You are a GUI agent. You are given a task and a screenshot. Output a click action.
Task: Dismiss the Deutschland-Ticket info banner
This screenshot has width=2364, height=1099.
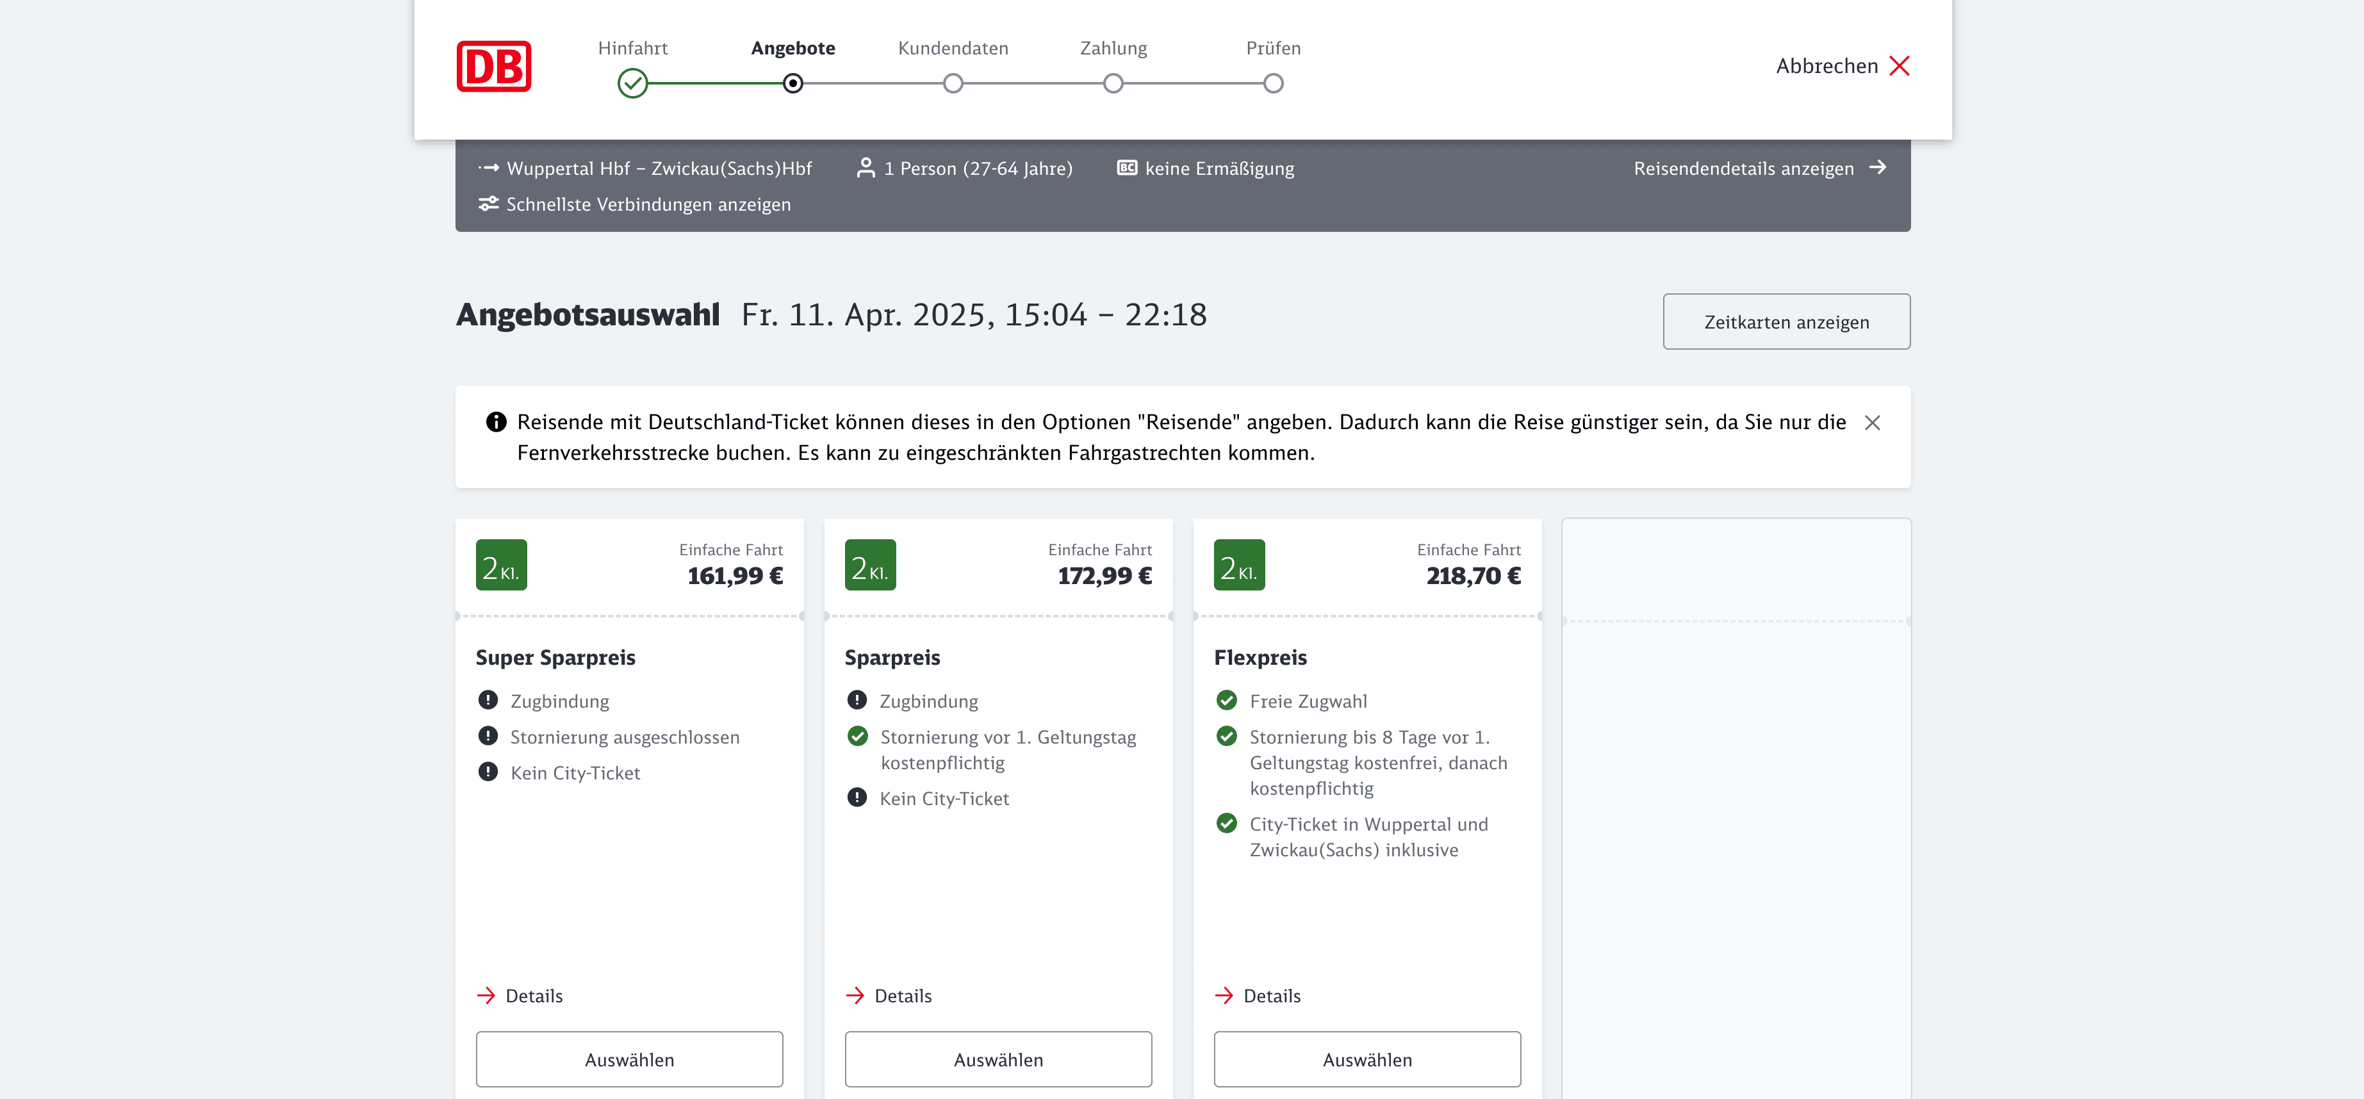coord(1872,422)
